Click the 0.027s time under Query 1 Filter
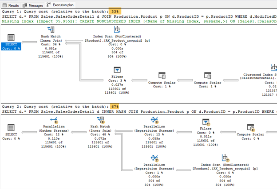The height and width of the screenshot is (189, 277). (117, 85)
